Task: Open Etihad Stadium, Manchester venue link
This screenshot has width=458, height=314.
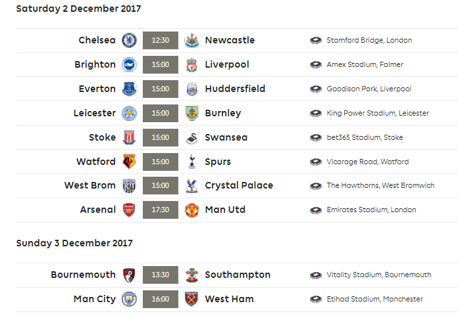Action: coord(374,299)
